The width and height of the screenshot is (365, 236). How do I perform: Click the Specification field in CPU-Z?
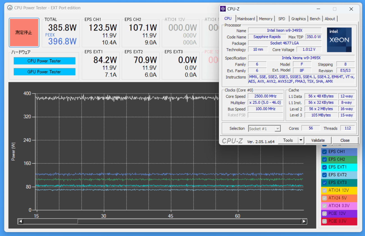click(x=301, y=58)
